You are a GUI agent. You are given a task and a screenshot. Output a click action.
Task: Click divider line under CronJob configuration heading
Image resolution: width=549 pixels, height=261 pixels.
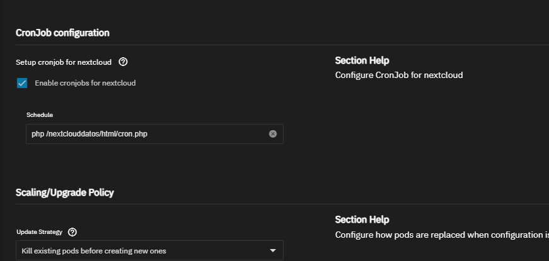point(282,45)
